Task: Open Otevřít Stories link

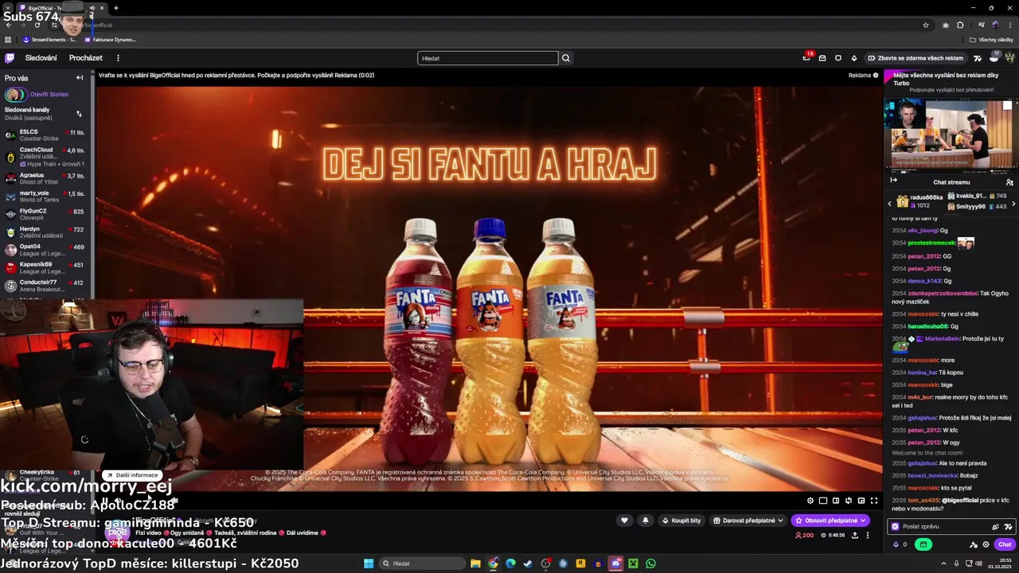Action: click(x=49, y=94)
